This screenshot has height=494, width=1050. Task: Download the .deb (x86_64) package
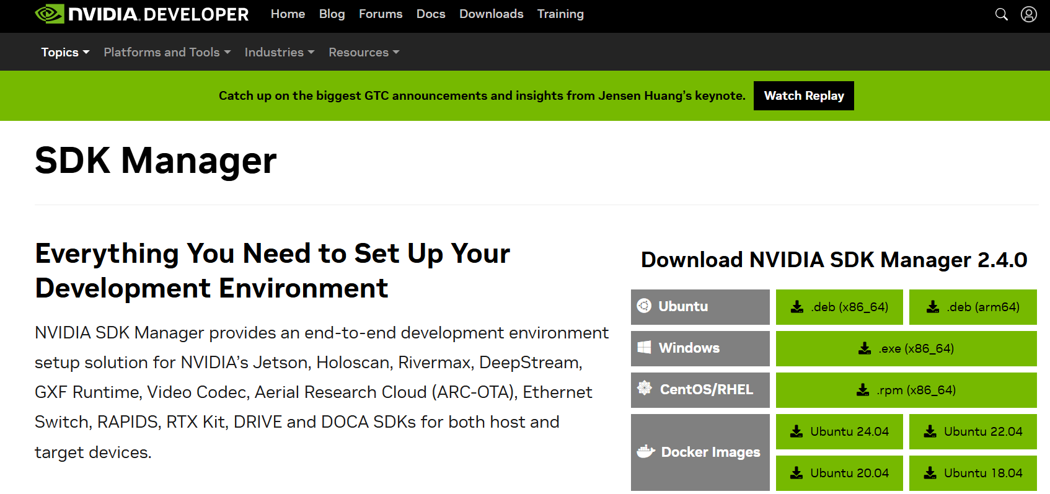coord(839,307)
